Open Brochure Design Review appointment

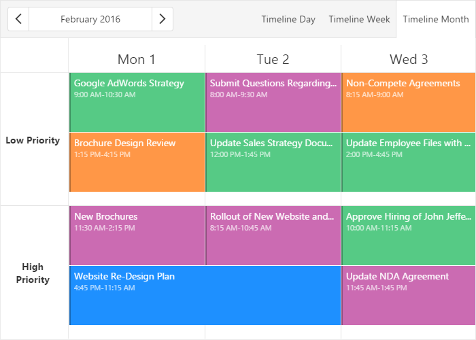tap(137, 162)
